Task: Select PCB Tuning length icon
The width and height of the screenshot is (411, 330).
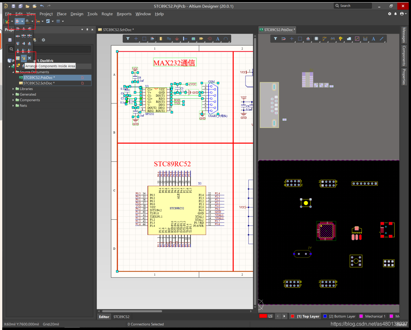Action: coord(333,39)
